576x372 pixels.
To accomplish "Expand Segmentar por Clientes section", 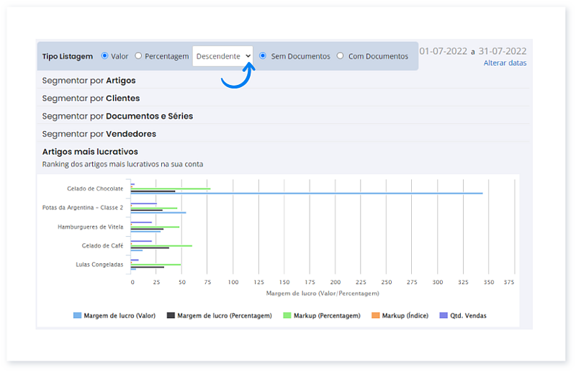I will (x=91, y=98).
